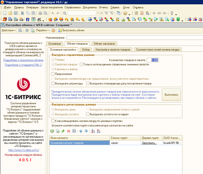This screenshot has height=174, width=203.
Task: Switch to the Основные tab
Action: click(x=54, y=43)
